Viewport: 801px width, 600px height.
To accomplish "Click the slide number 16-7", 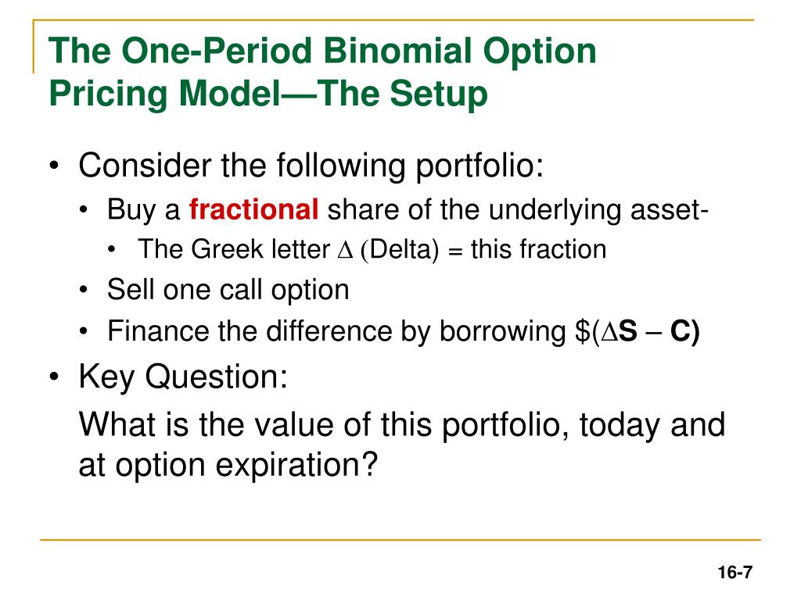I will [x=735, y=572].
